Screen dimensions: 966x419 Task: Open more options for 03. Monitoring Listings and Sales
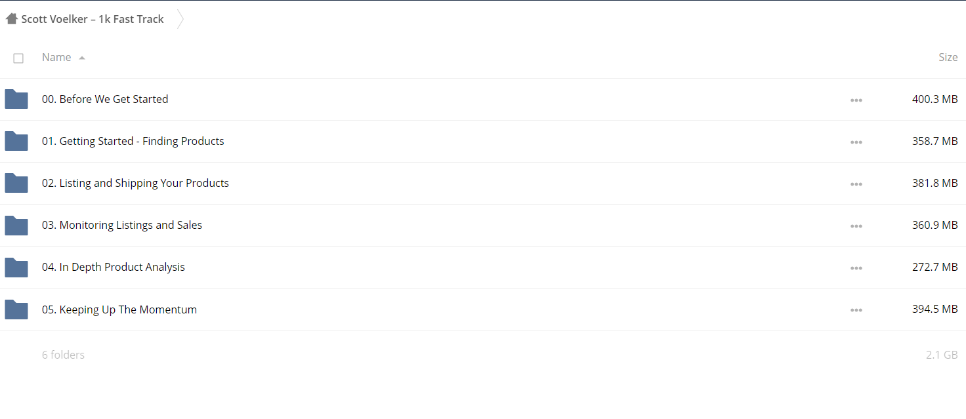pos(856,226)
